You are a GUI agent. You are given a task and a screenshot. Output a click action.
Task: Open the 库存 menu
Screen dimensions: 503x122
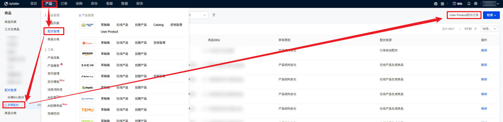[x=94, y=4]
